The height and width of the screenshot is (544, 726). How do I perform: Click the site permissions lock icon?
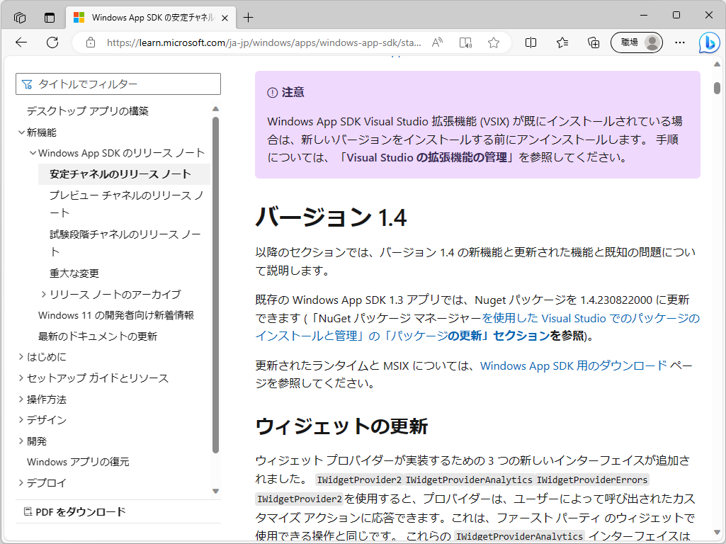tap(89, 42)
